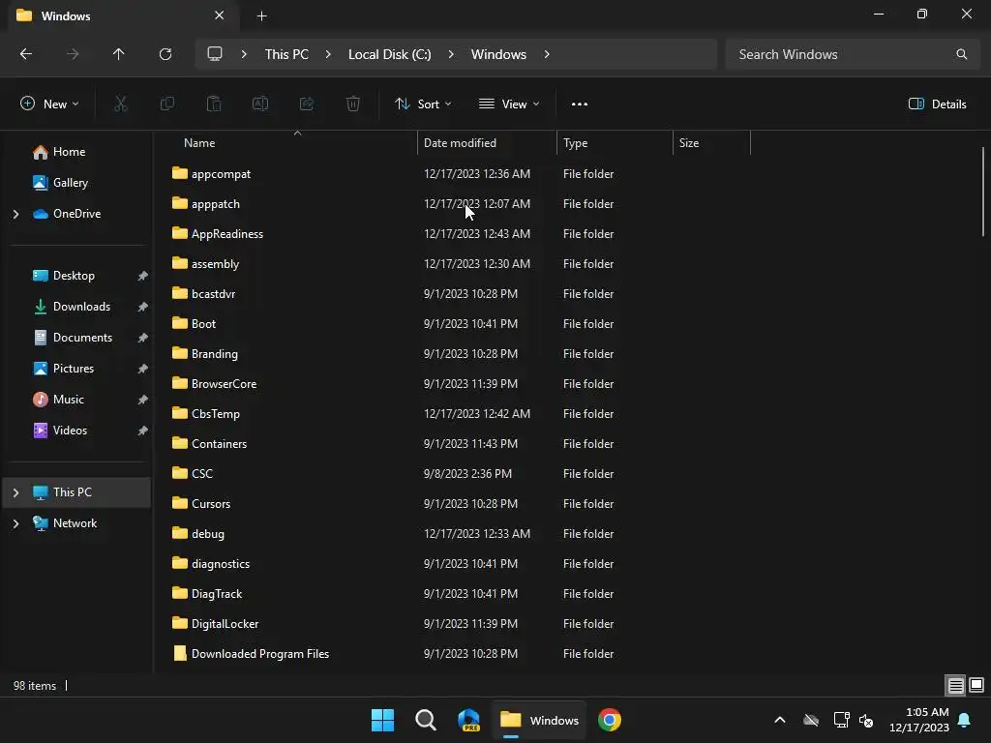
Task: Click the vertical scrollbar of file list
Action: click(983, 192)
